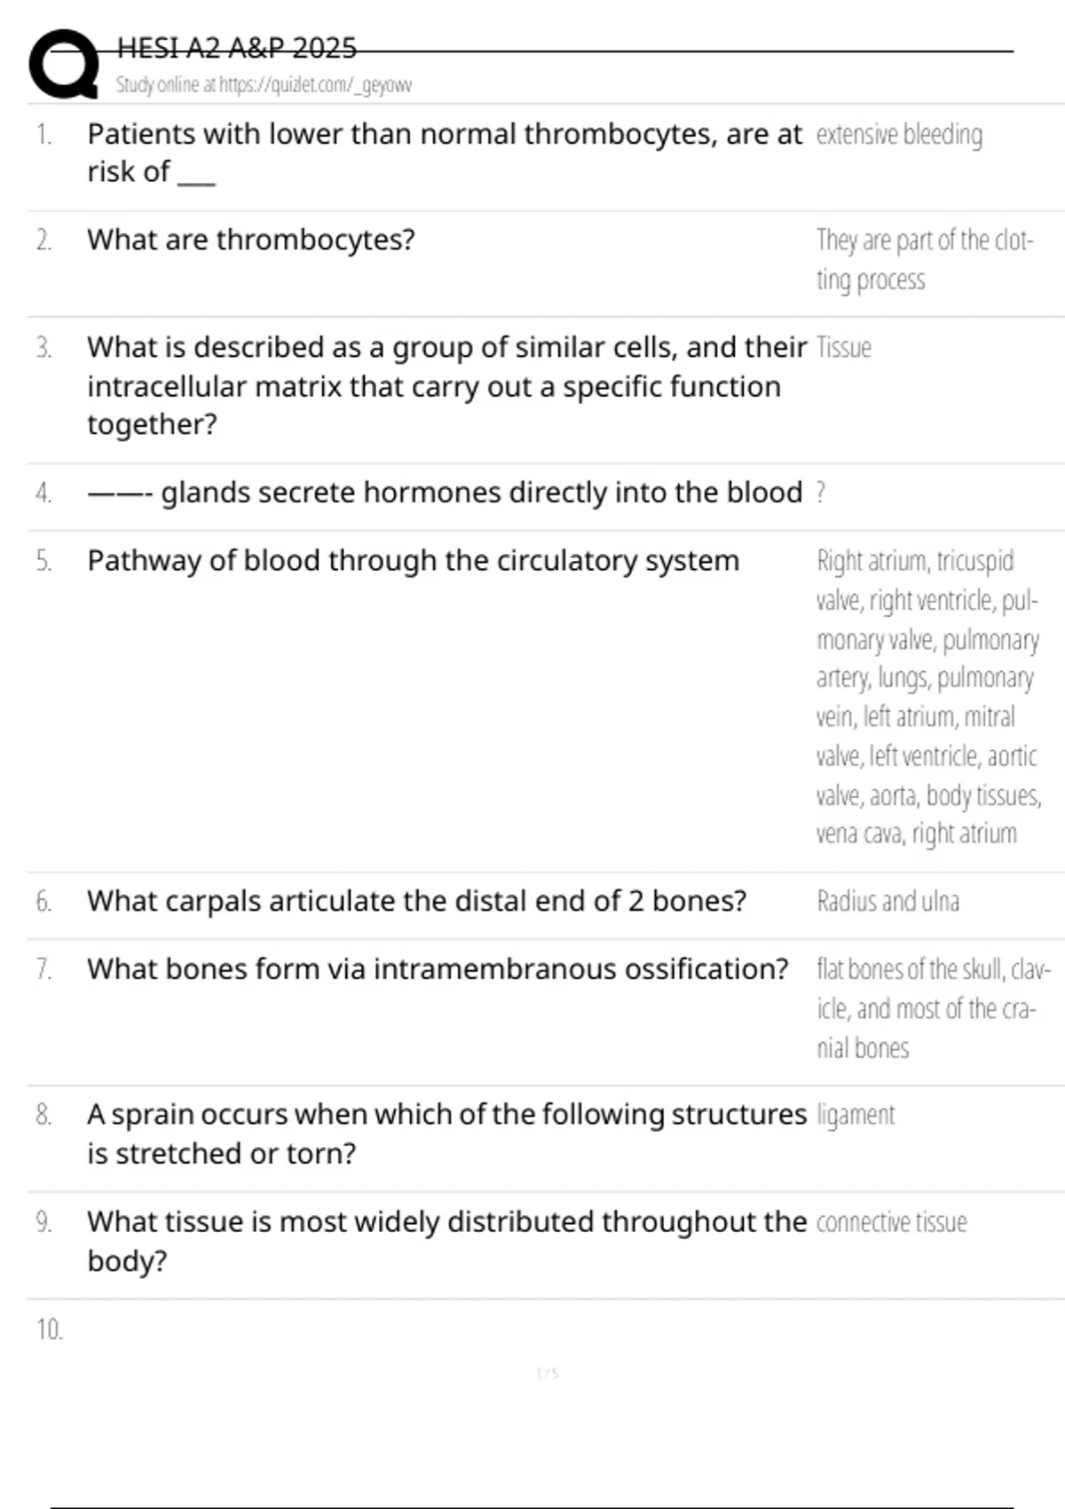The width and height of the screenshot is (1065, 1509).
Task: Click the "connective tissue" answer
Action: click(891, 1222)
